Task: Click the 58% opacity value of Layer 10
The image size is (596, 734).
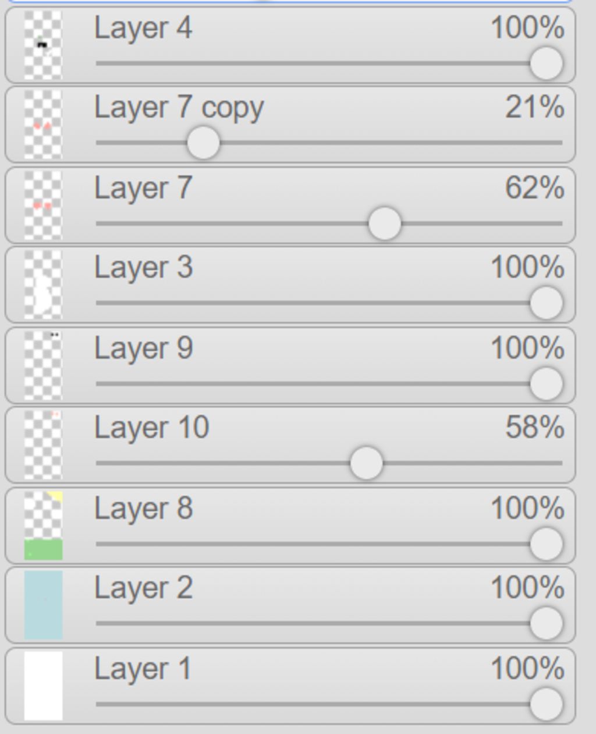Action: [x=534, y=428]
